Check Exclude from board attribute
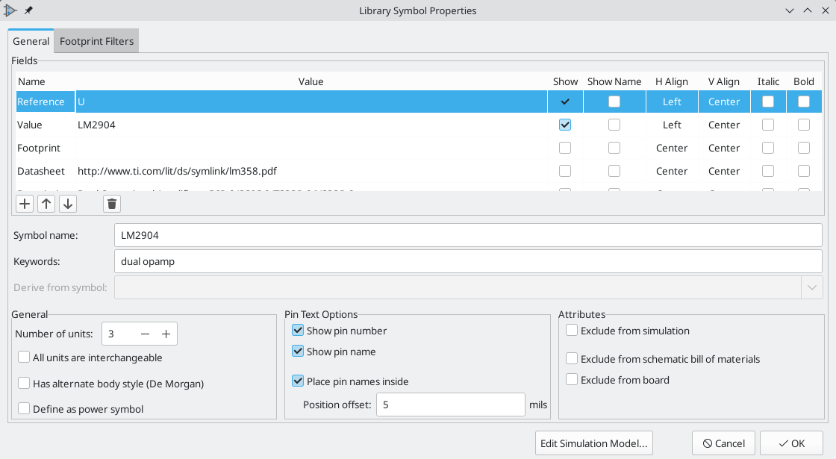This screenshot has width=836, height=459. [572, 380]
